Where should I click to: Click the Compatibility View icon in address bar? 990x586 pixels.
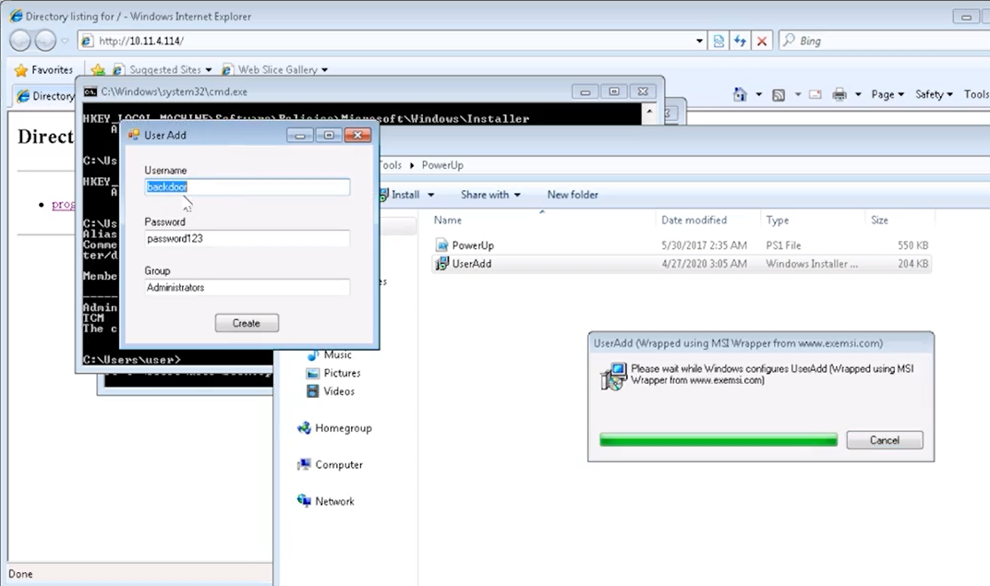tap(718, 42)
